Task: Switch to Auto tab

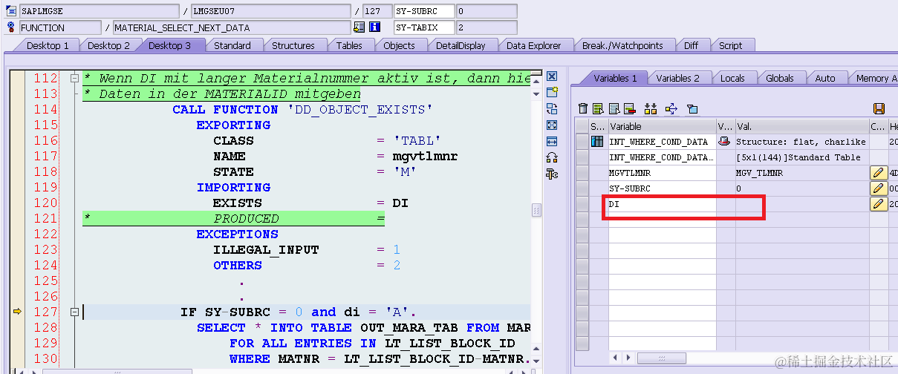Action: [824, 79]
